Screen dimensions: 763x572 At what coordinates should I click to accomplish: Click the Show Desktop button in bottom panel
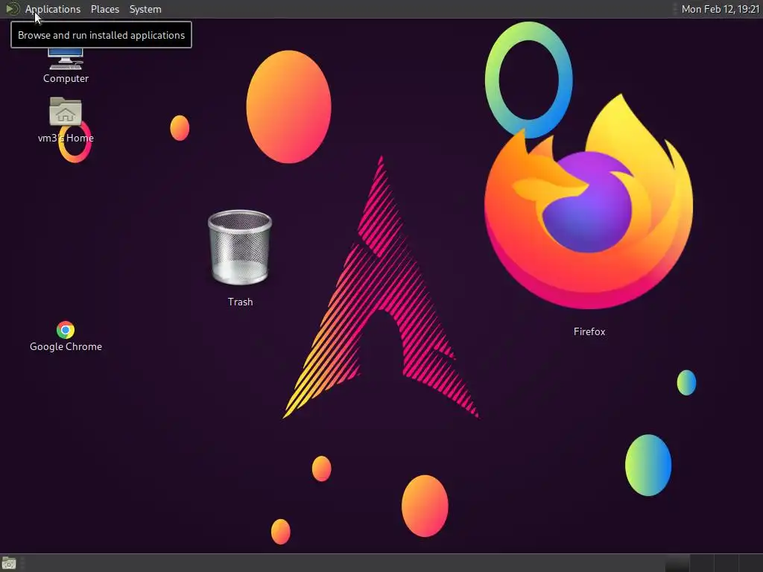tap(9, 563)
